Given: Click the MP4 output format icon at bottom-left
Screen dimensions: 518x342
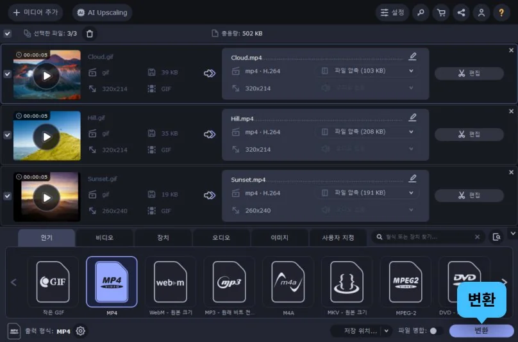Looking at the screenshot, I should 14,331.
